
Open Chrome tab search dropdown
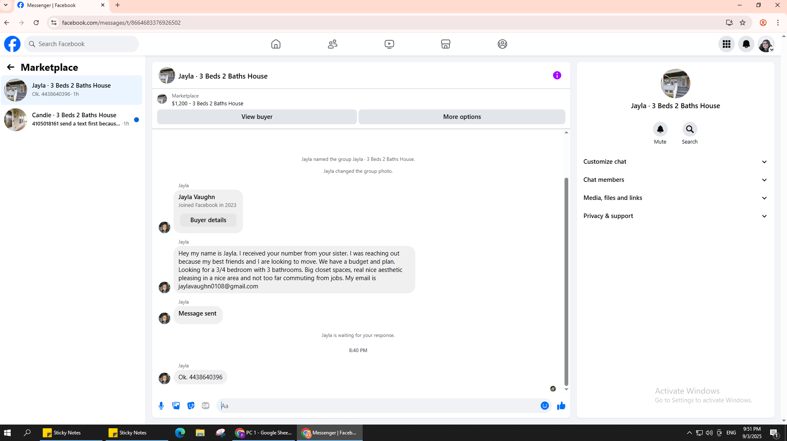click(6, 5)
